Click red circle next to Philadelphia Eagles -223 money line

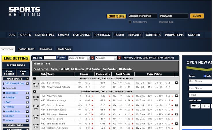point(109,128)
